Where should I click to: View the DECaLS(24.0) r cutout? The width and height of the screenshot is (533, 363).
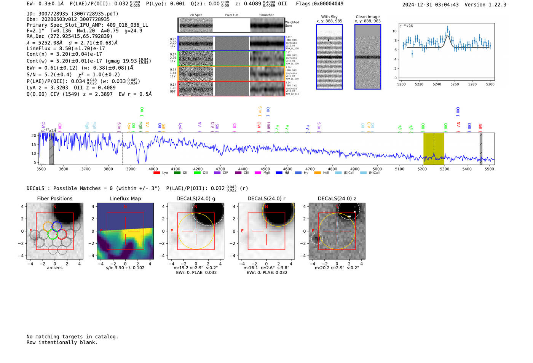tap(266, 231)
